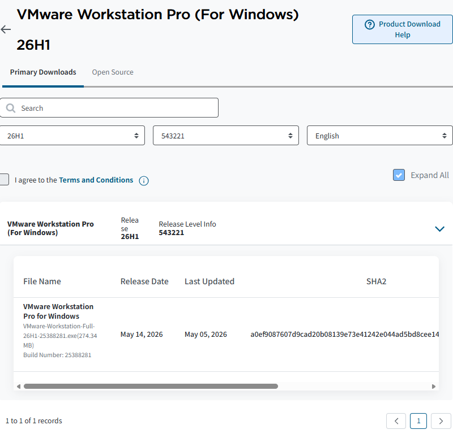Select page 1 in pagination
Image resolution: width=453 pixels, height=434 pixels.
pos(418,421)
